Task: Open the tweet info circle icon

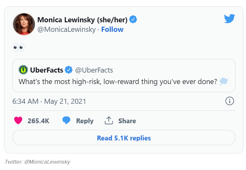Action: click(229, 101)
